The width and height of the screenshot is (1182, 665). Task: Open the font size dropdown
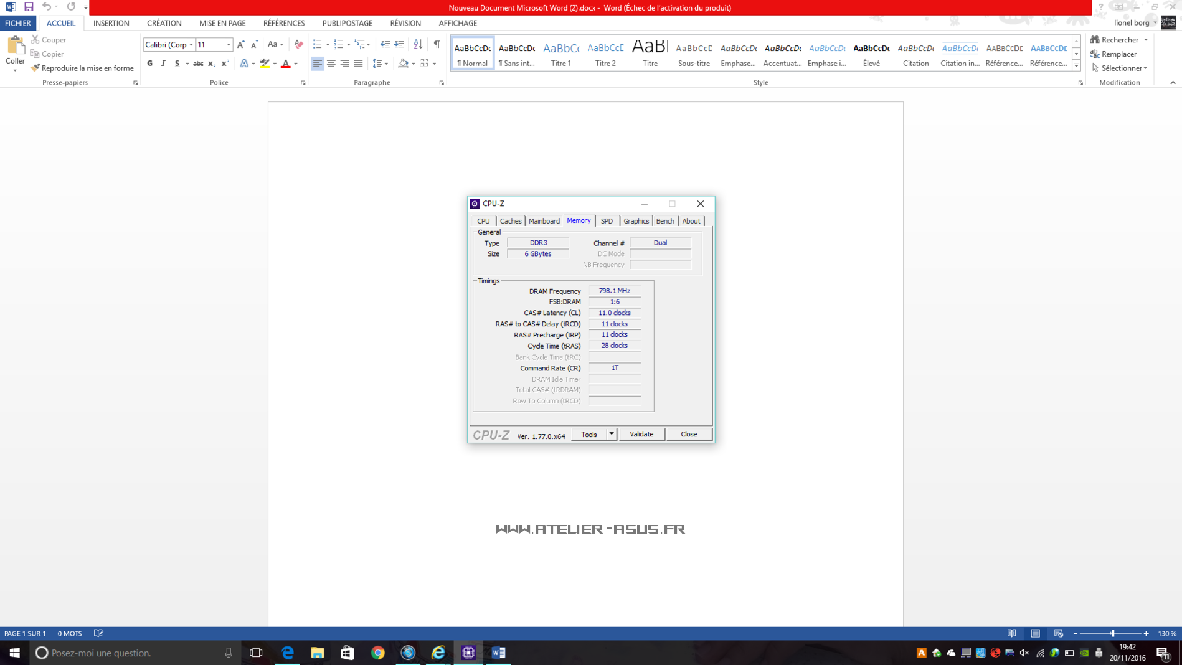[229, 45]
